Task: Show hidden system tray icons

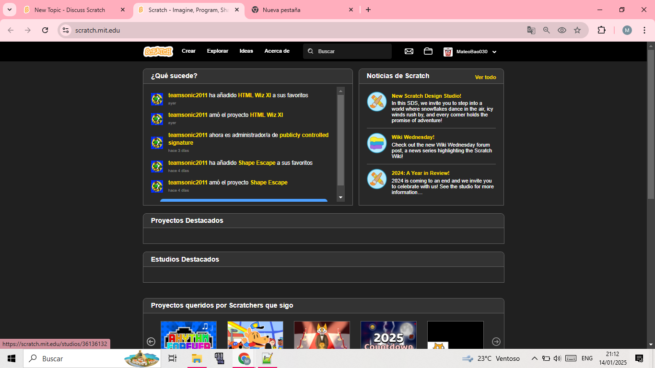Action: tap(534, 358)
